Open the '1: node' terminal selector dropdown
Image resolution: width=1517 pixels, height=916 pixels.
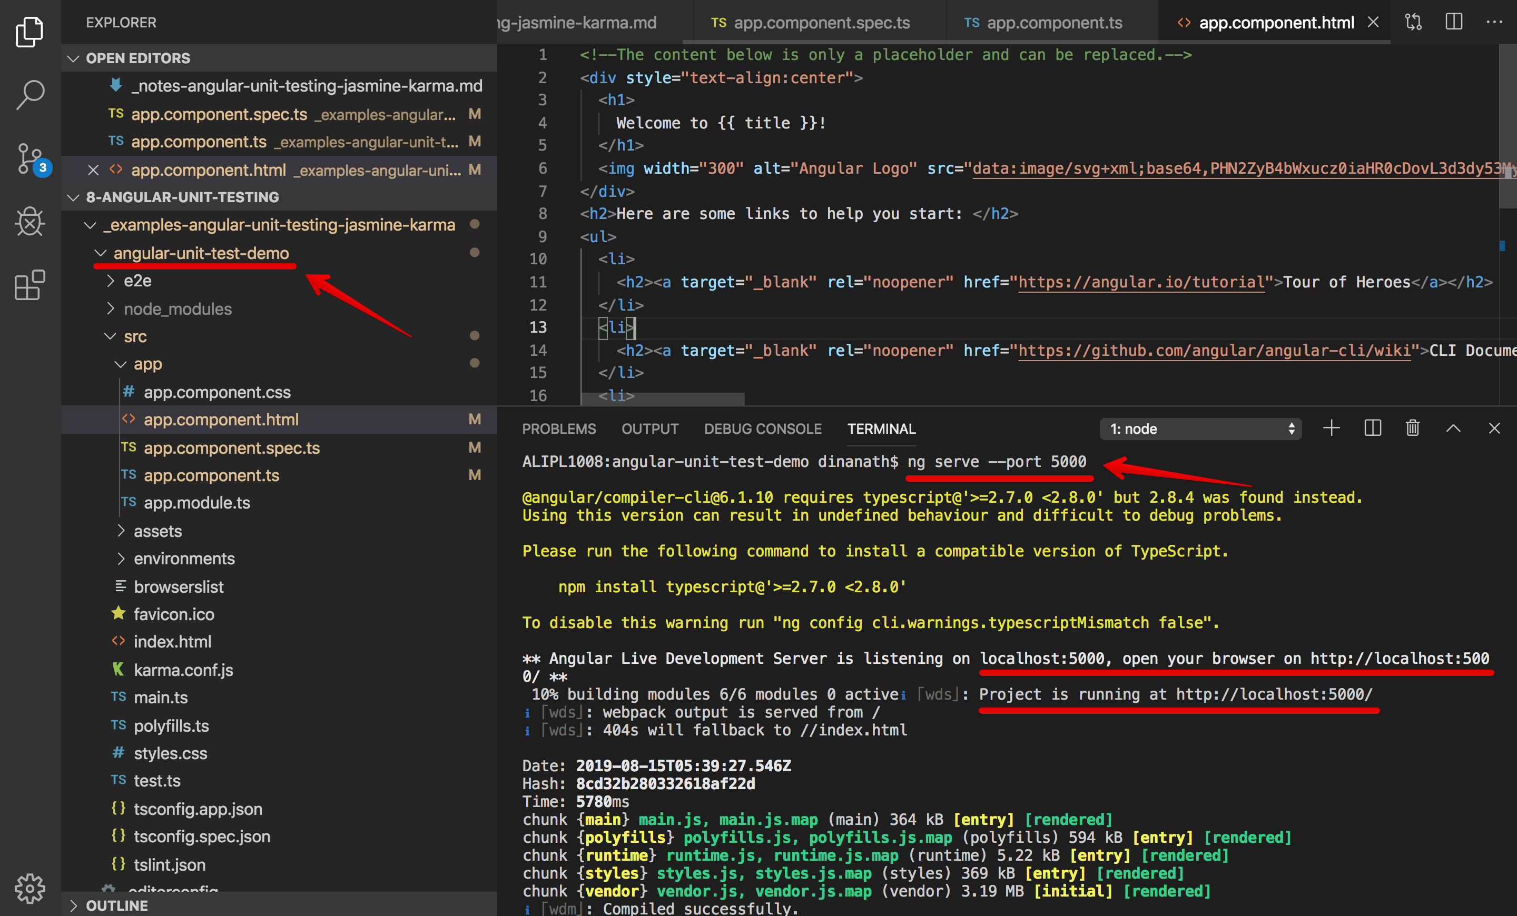coord(1199,429)
